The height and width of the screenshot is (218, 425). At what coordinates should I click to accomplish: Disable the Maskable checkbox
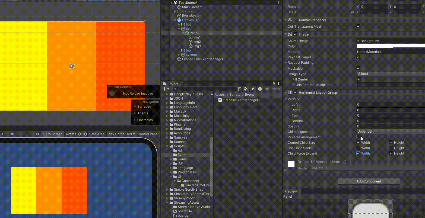pos(358,69)
